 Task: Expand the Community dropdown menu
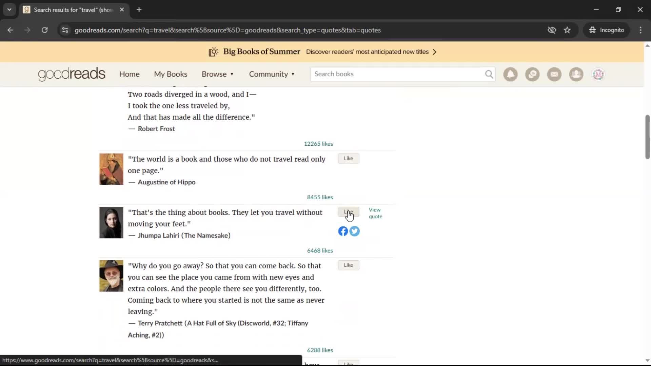coord(272,74)
